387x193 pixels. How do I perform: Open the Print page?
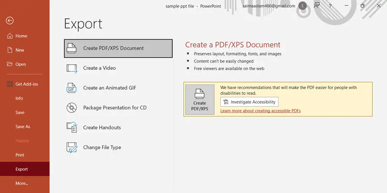[x=25, y=155]
